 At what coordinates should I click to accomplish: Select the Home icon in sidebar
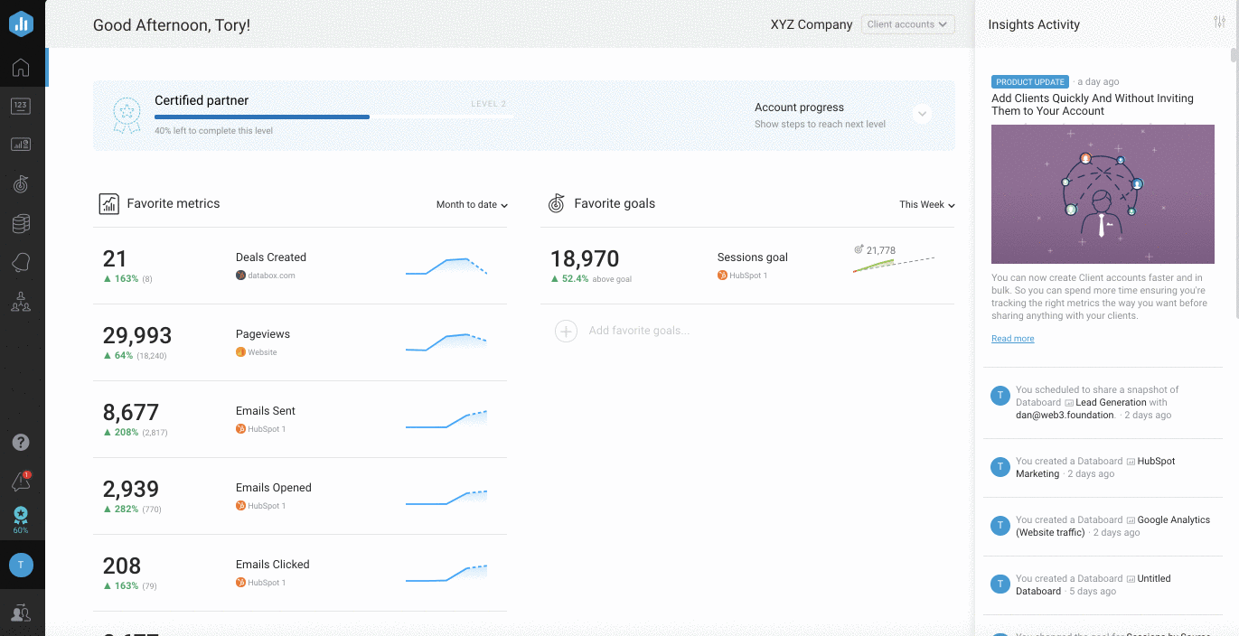click(x=21, y=68)
